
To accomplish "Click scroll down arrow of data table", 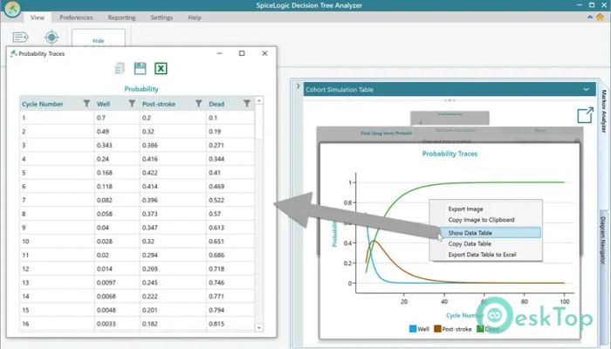I will point(259,328).
